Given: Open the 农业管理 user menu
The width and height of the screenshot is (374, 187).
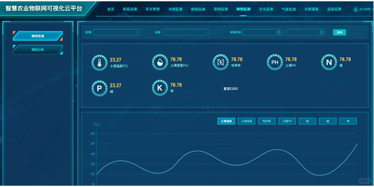Looking at the screenshot, I should (363, 9).
